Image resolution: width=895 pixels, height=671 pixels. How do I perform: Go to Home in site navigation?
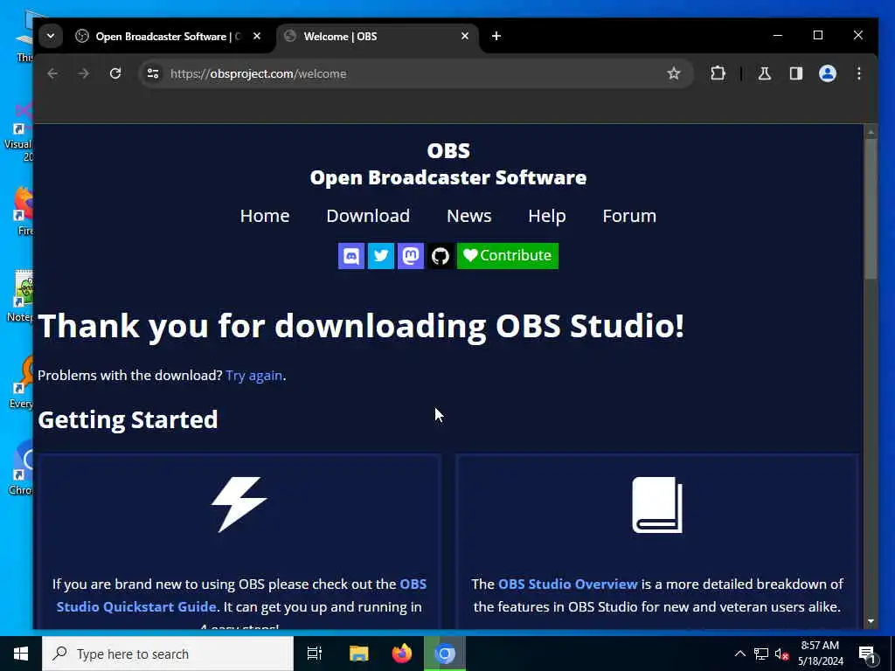[265, 216]
